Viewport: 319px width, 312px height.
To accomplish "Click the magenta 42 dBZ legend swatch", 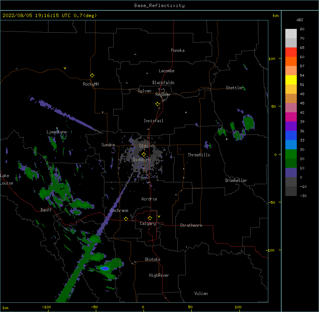I will click(291, 117).
